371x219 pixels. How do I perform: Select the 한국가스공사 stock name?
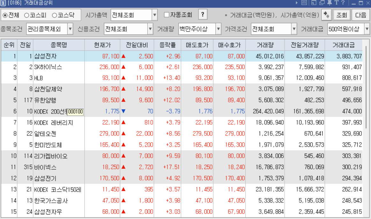[51, 201]
